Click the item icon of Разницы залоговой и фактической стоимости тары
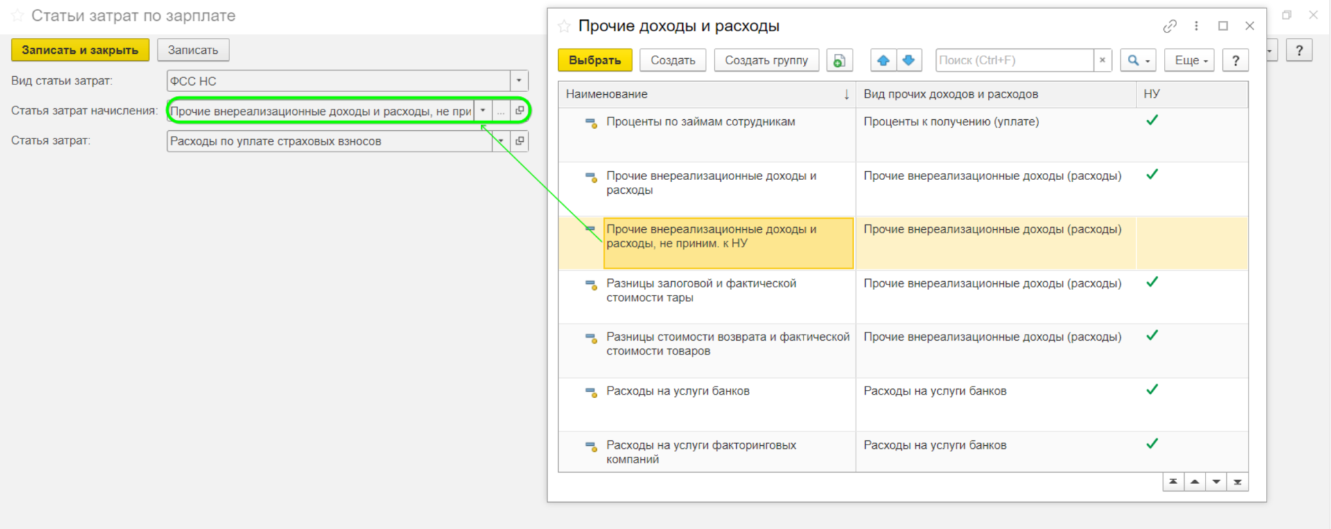 tap(591, 284)
